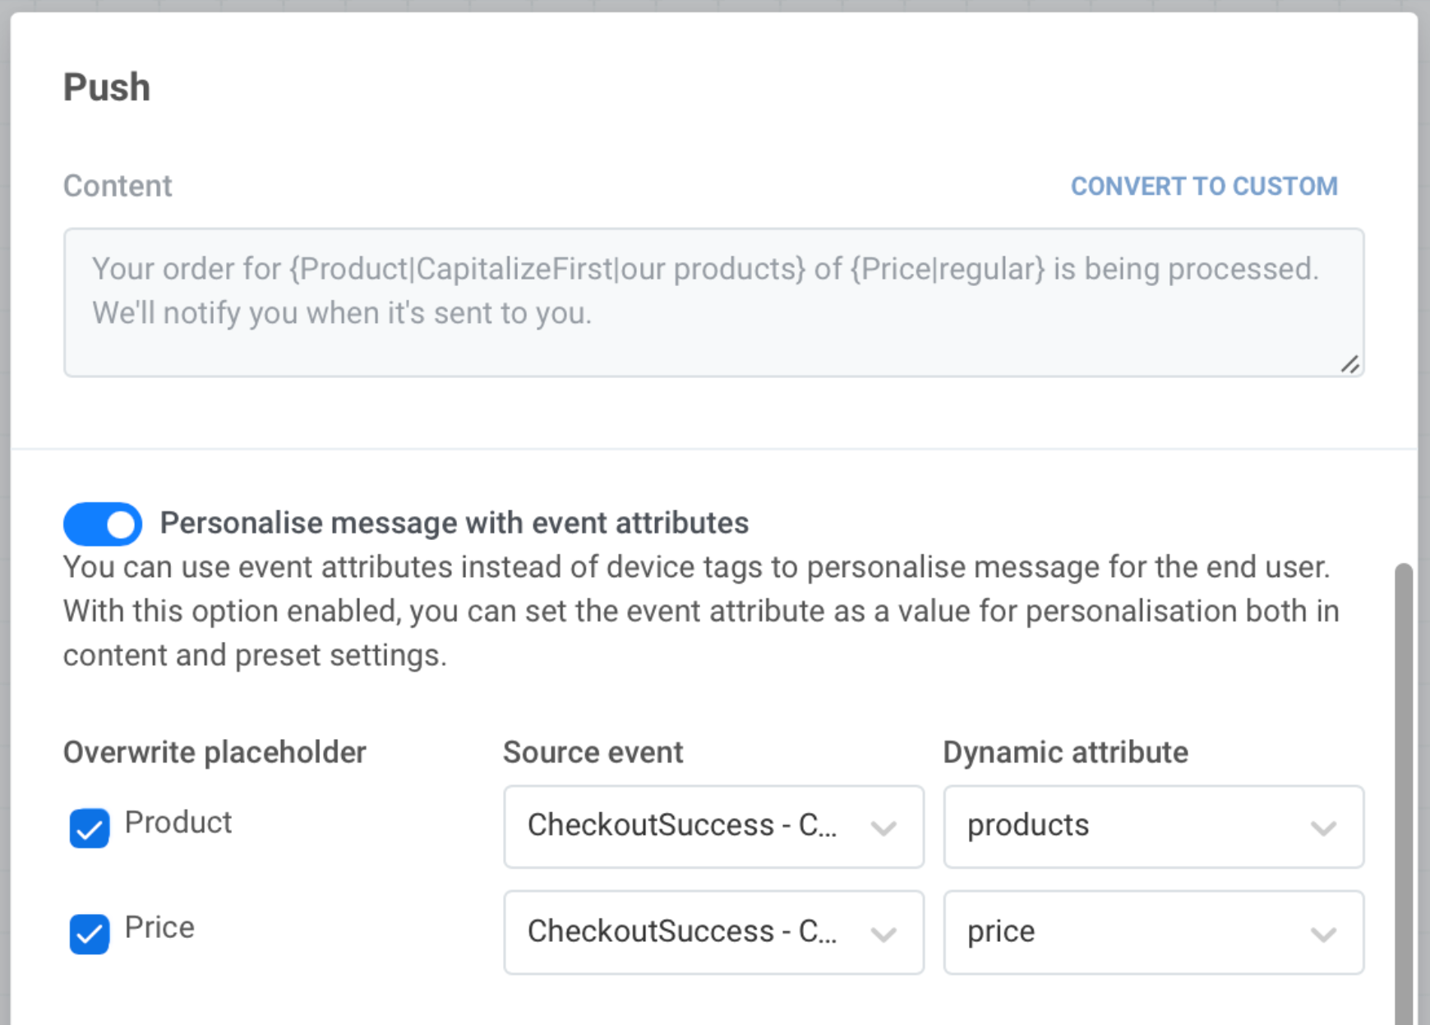Click the 'Product' checkbox label text
1430x1025 pixels.
click(x=178, y=823)
